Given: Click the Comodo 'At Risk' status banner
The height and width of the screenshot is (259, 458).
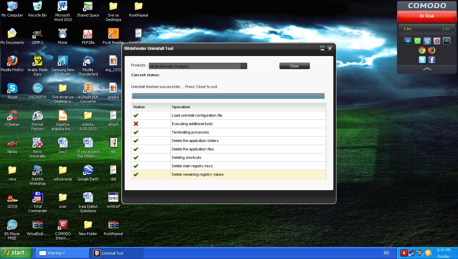Looking at the screenshot, I should 427,16.
